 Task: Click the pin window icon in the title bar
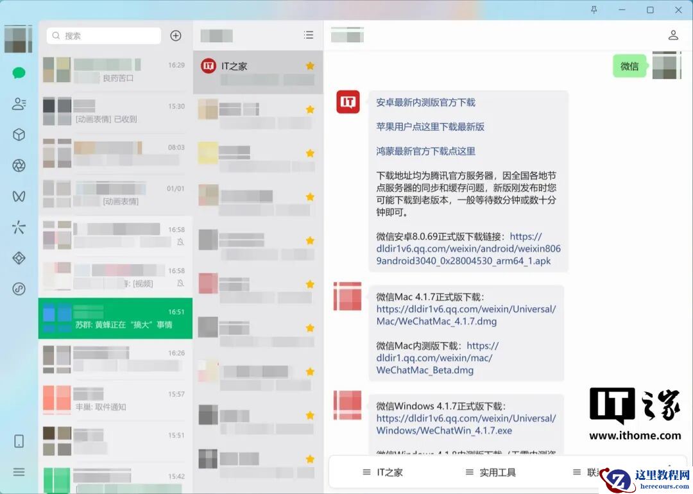[x=594, y=10]
